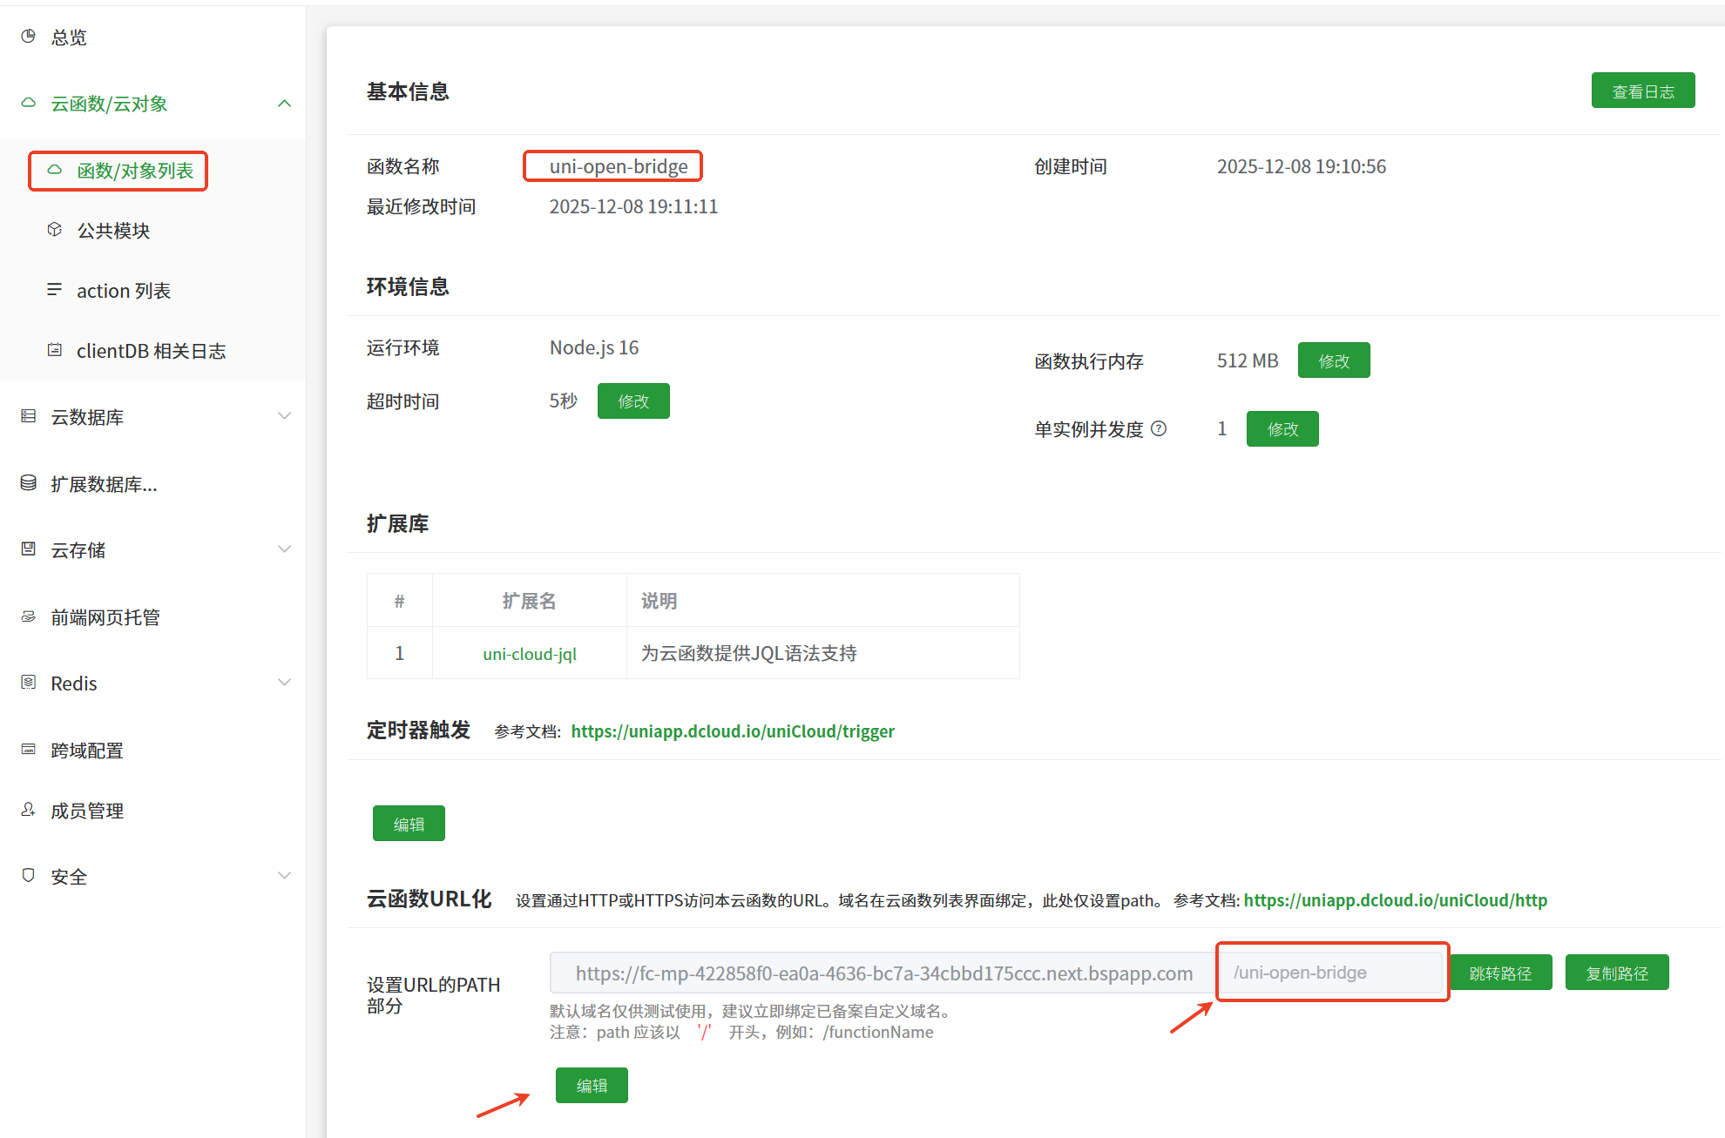Click the action 列表 list icon
The width and height of the screenshot is (1725, 1138).
(x=54, y=290)
